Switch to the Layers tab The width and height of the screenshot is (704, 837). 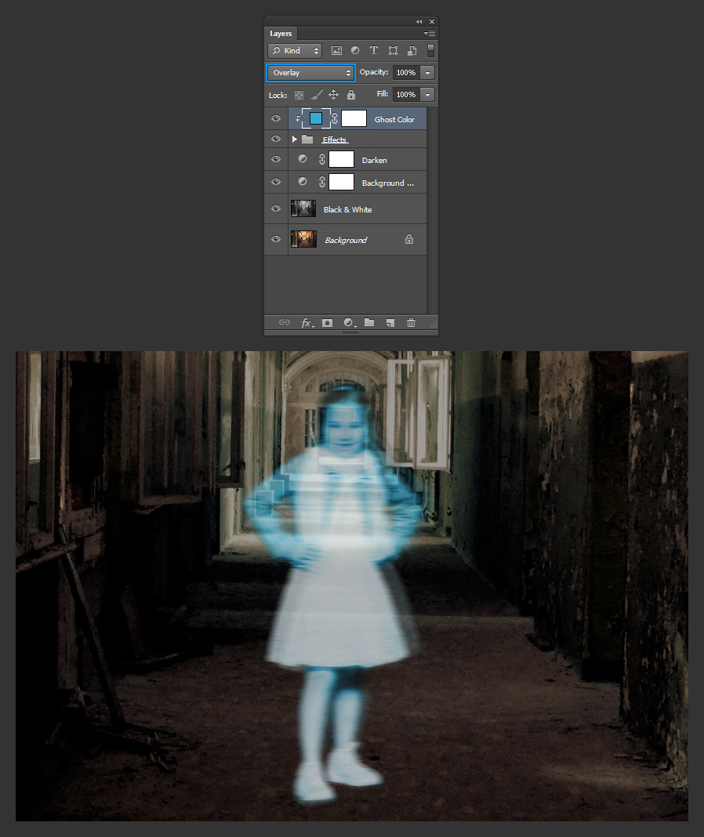click(281, 34)
